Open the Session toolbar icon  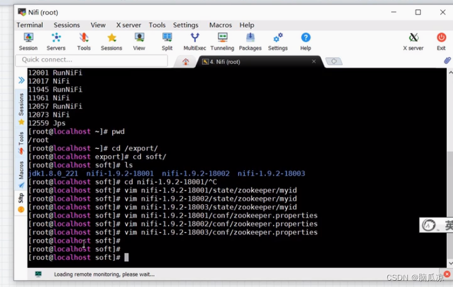pyautogui.click(x=28, y=42)
